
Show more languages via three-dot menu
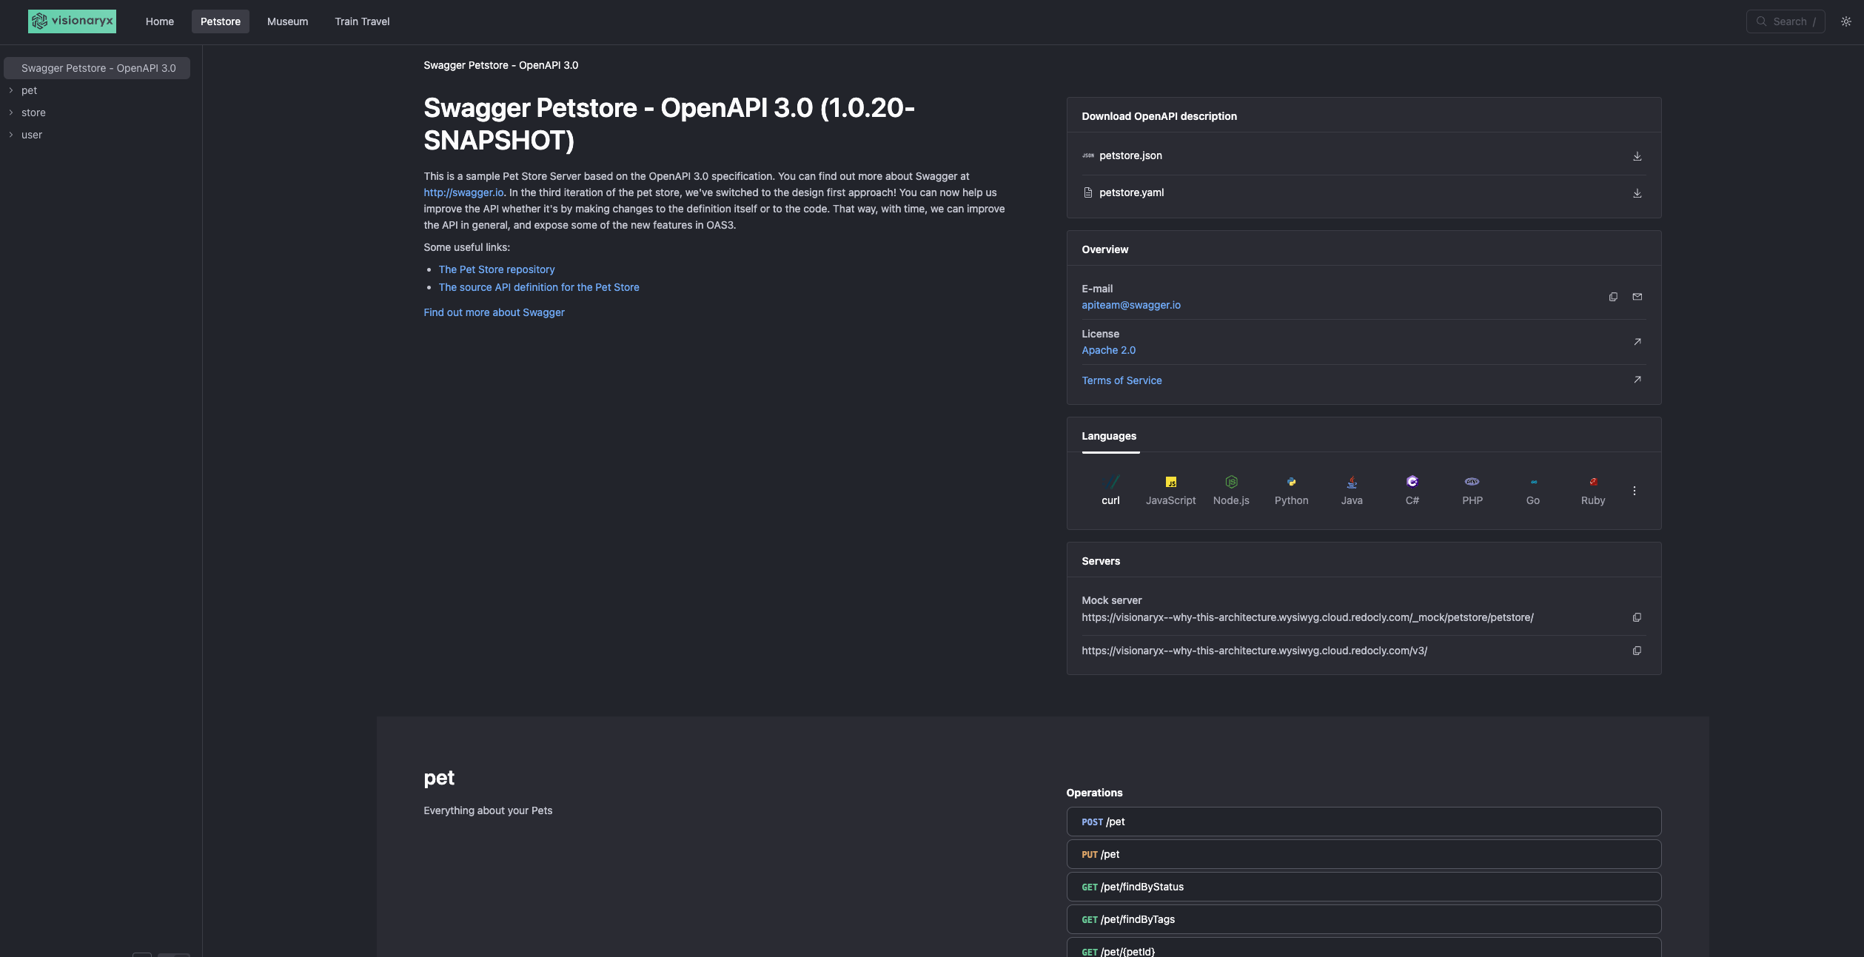click(x=1634, y=491)
